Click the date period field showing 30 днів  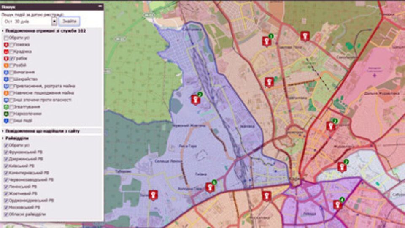tap(26, 22)
